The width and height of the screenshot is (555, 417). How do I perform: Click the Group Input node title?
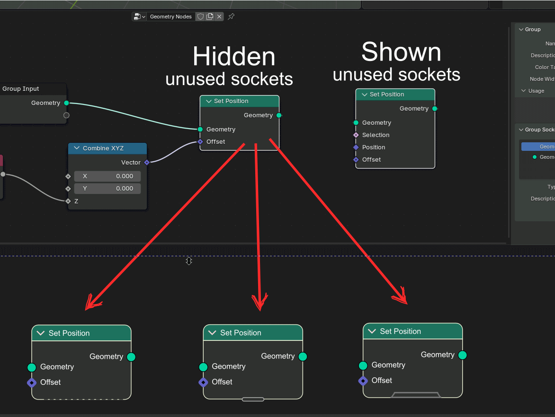[20, 89]
